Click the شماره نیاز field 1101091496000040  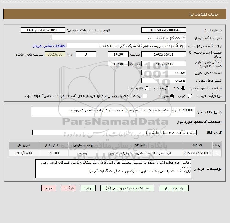click(164, 30)
